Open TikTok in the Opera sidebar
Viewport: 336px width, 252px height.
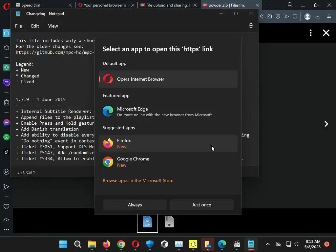(x=7, y=152)
